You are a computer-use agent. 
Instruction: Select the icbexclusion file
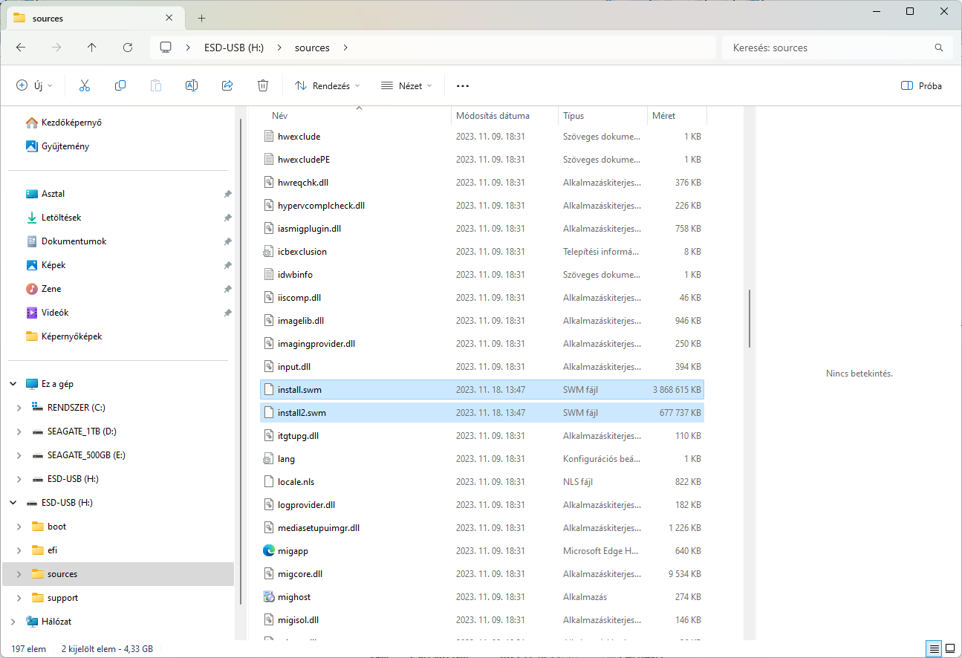tap(482, 252)
